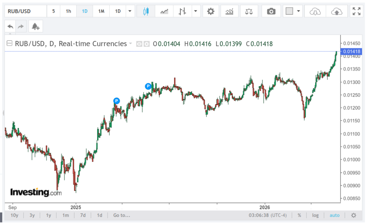Click the 2025 date axis label
Viewport: 371px width, 223px height.
coord(76,207)
